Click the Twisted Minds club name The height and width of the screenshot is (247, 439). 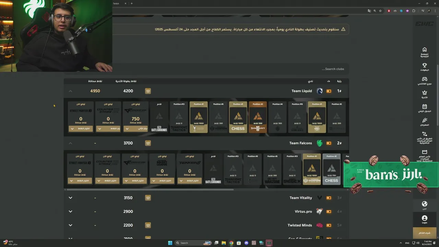[x=300, y=225]
